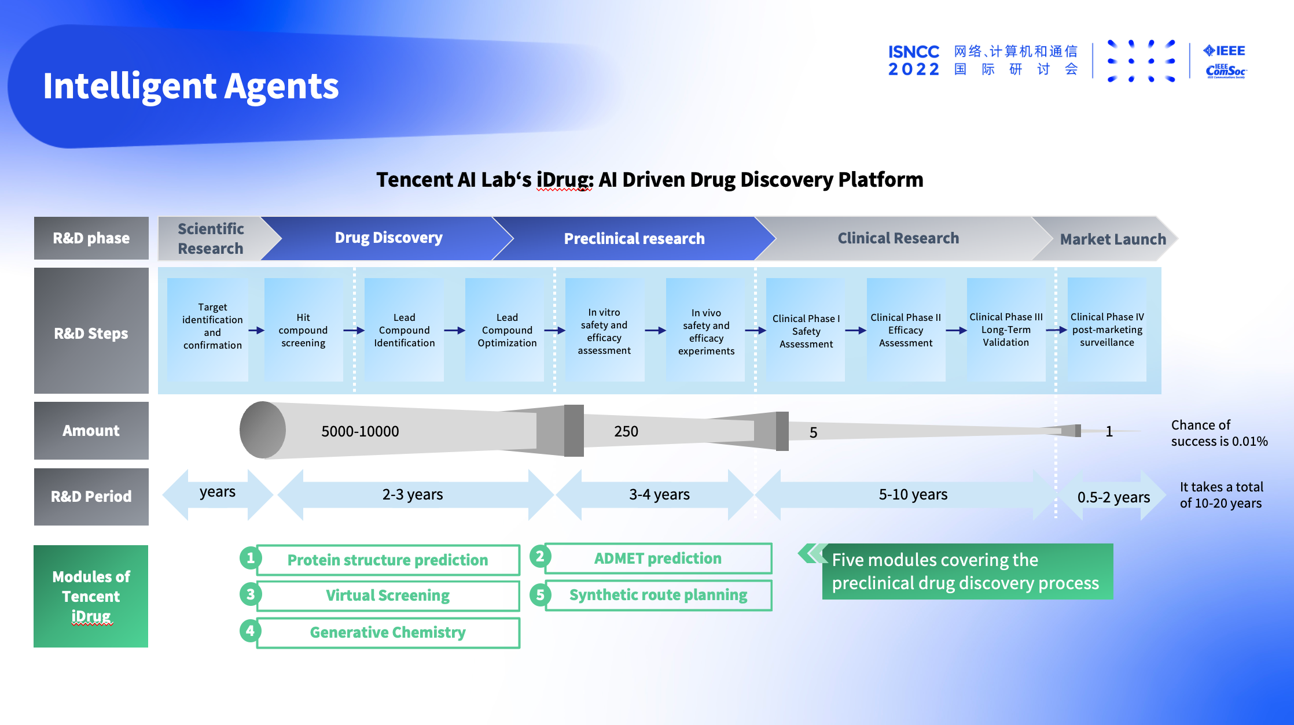Click the R&D Period row label
The width and height of the screenshot is (1294, 725).
pos(91,497)
